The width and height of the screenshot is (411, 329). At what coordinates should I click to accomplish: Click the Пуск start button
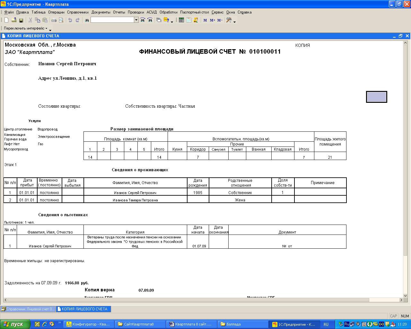pos(15,324)
